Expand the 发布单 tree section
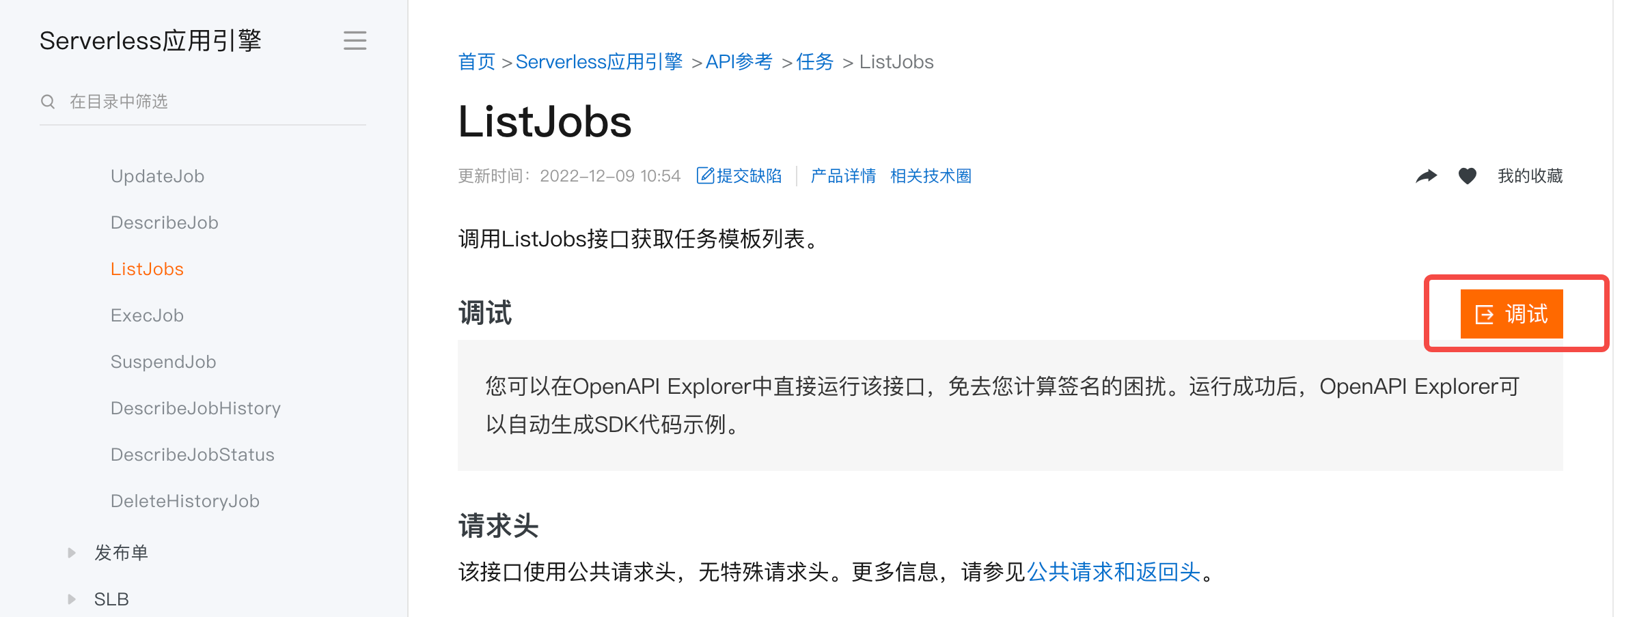This screenshot has height=617, width=1637. [72, 553]
